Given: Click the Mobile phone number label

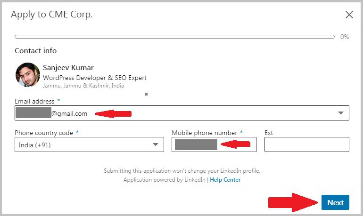Looking at the screenshot, I should coord(205,133).
